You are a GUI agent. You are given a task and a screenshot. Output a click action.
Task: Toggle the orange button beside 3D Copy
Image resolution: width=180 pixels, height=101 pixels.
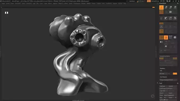click(175, 74)
